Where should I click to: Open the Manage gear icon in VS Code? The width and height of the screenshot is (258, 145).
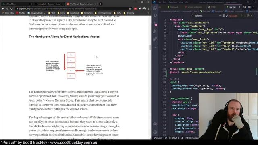coord(155,132)
